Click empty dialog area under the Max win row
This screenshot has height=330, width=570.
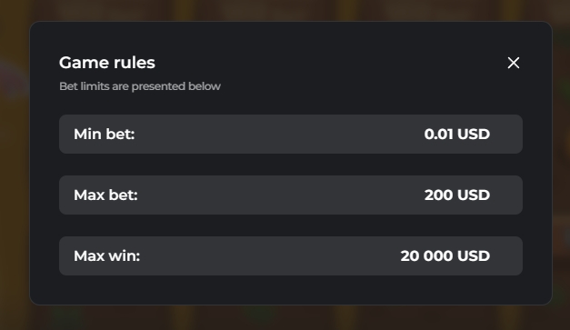coord(291,290)
